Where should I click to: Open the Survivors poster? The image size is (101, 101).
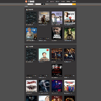pos(31,86)
